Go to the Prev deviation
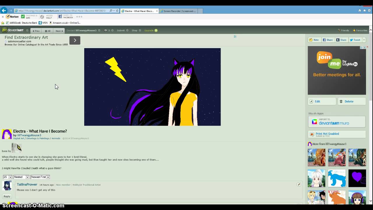The width and height of the screenshot is (373, 210). tap(36, 31)
